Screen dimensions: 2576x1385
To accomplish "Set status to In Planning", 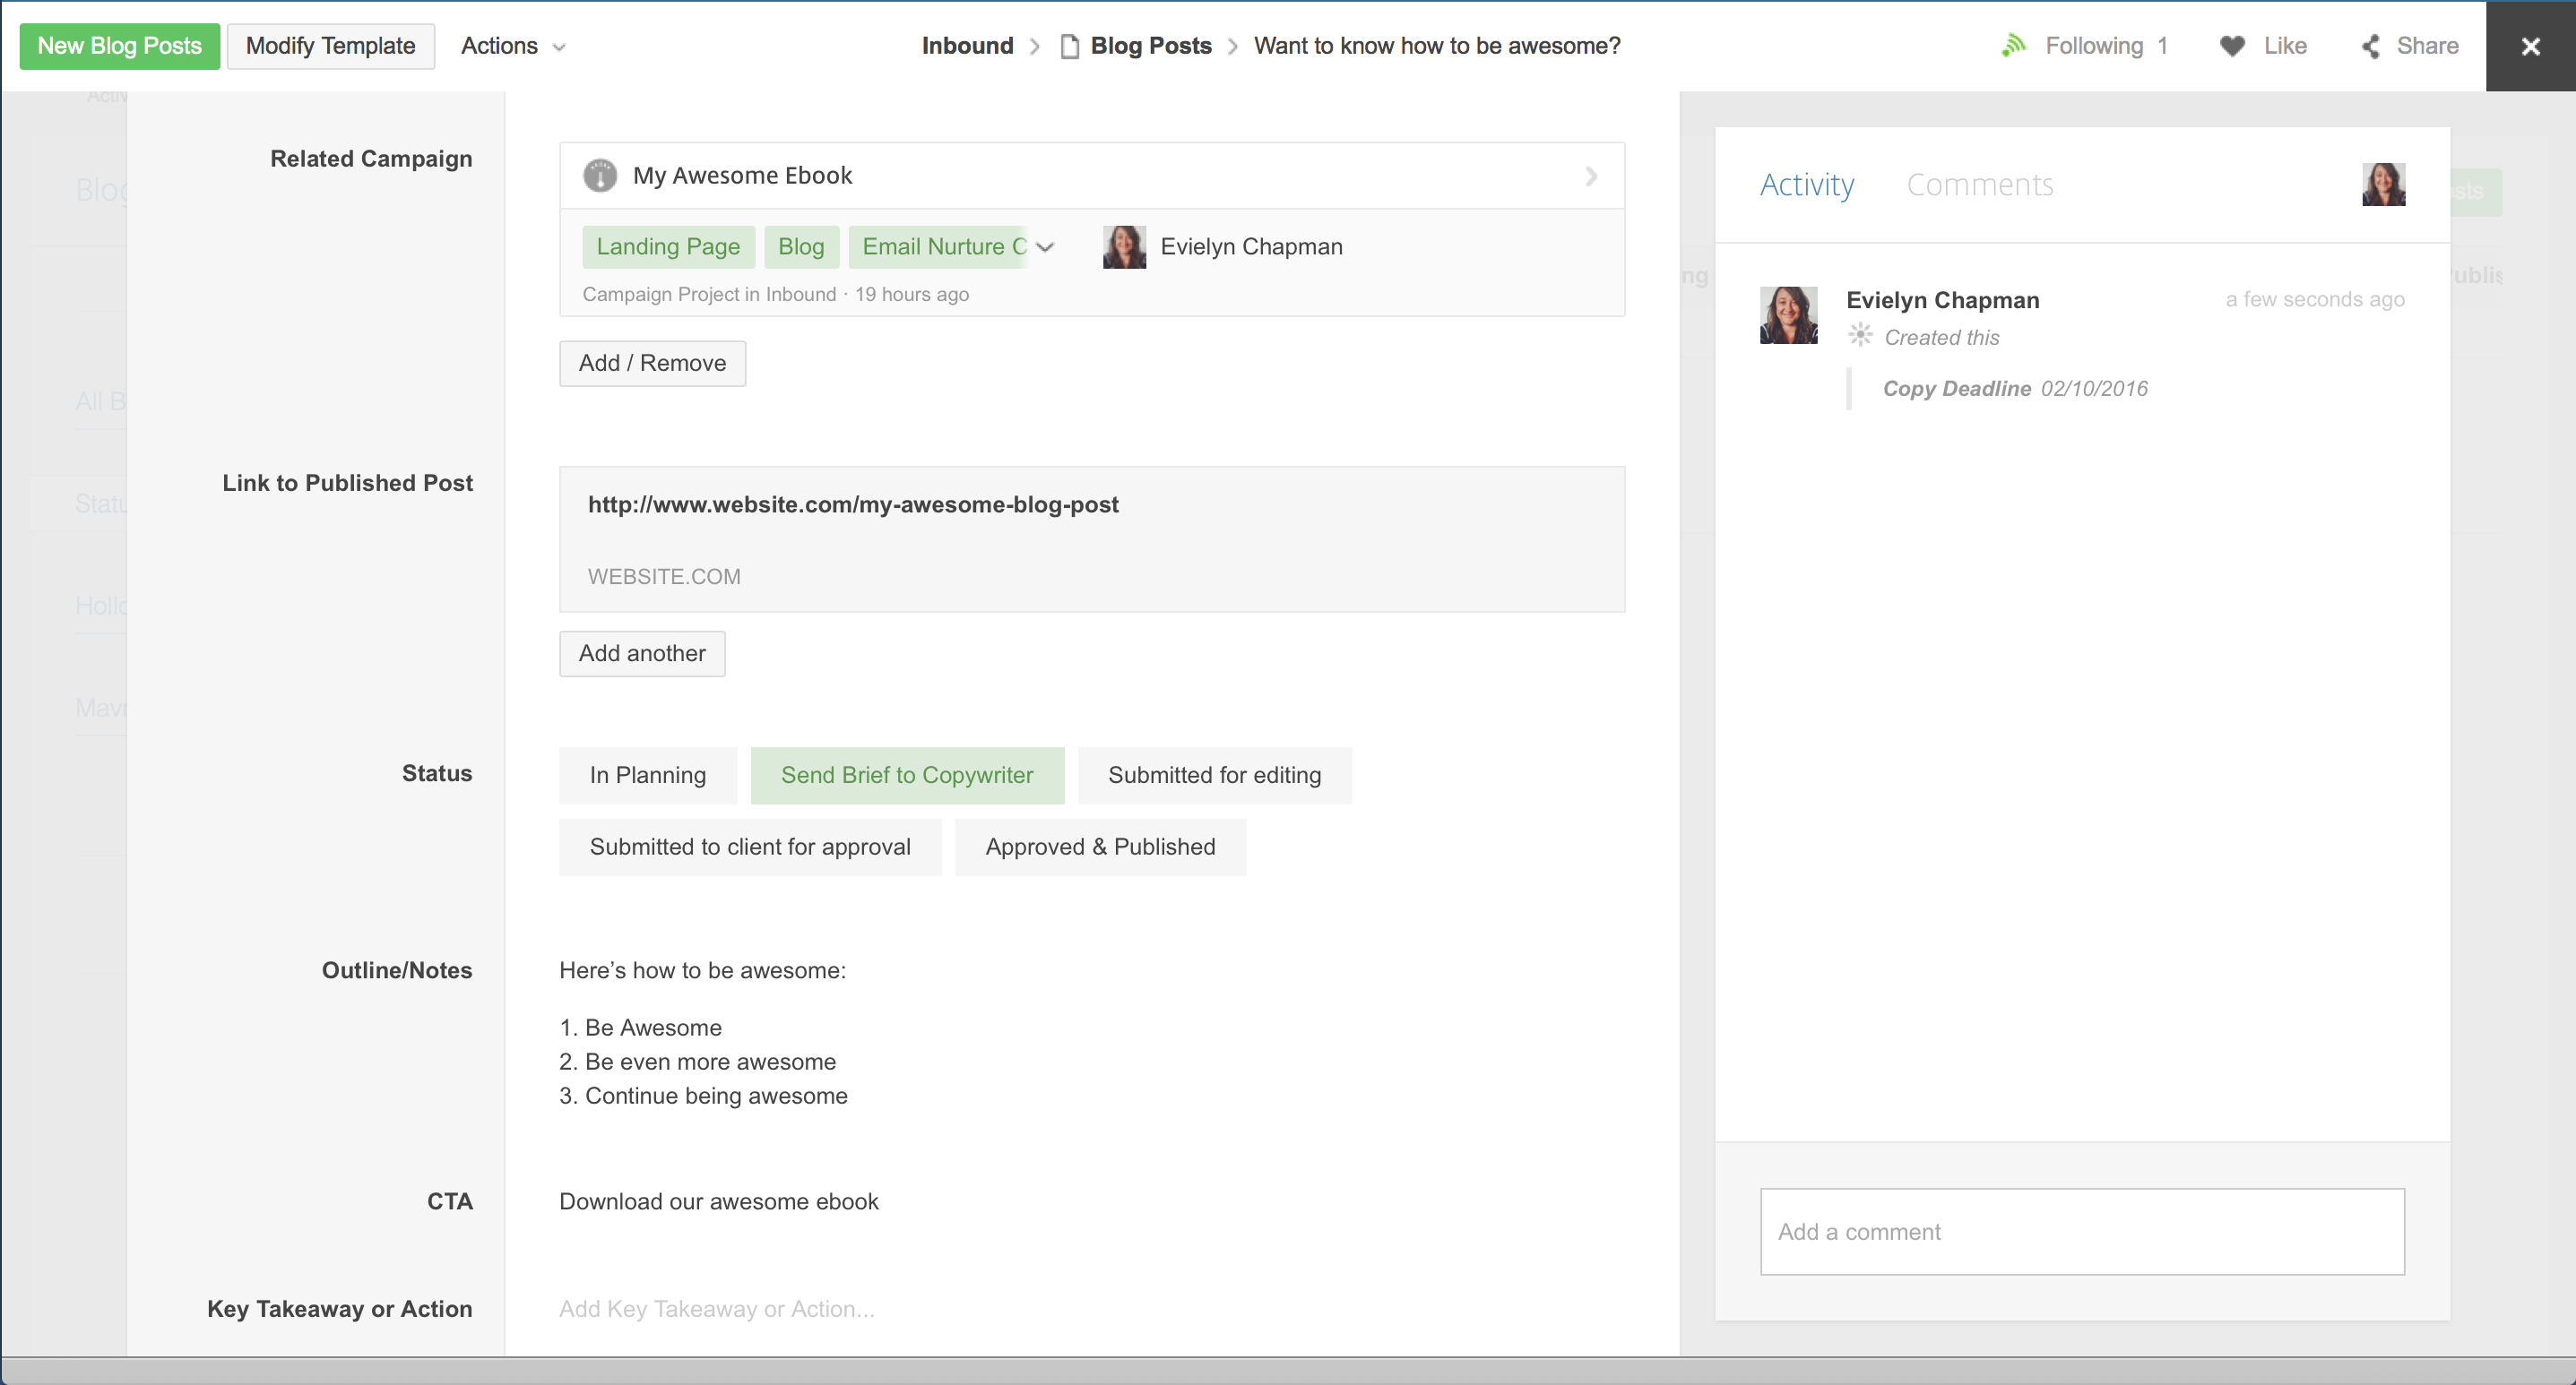I will point(647,776).
